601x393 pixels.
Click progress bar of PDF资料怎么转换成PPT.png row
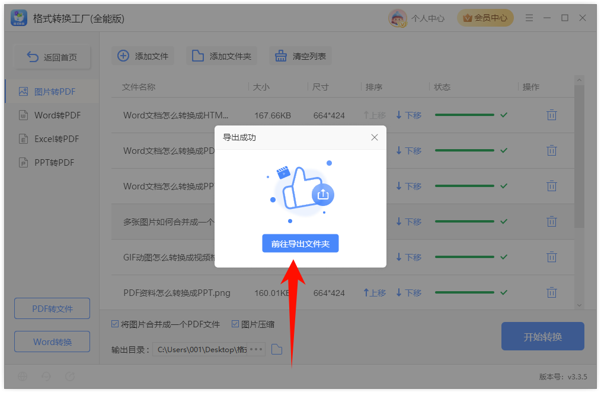pos(465,292)
